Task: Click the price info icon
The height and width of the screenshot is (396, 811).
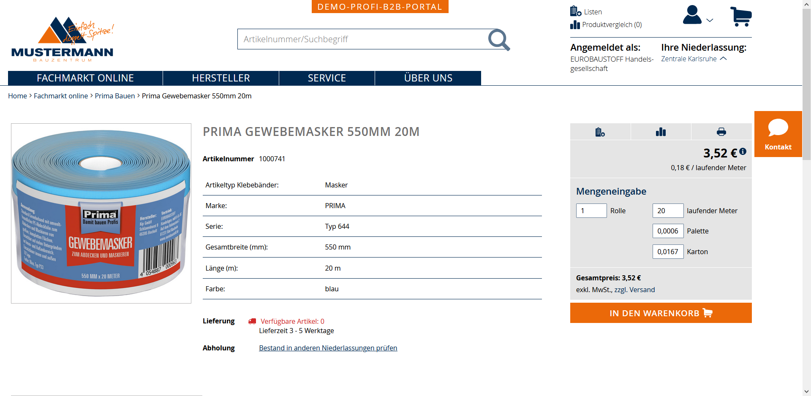Action: point(743,152)
